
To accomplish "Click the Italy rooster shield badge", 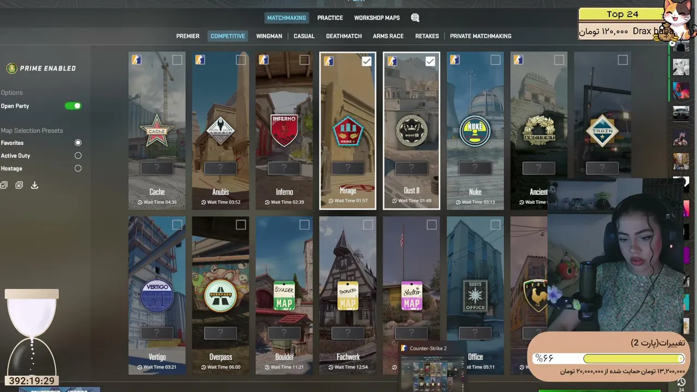I will pyautogui.click(x=535, y=296).
